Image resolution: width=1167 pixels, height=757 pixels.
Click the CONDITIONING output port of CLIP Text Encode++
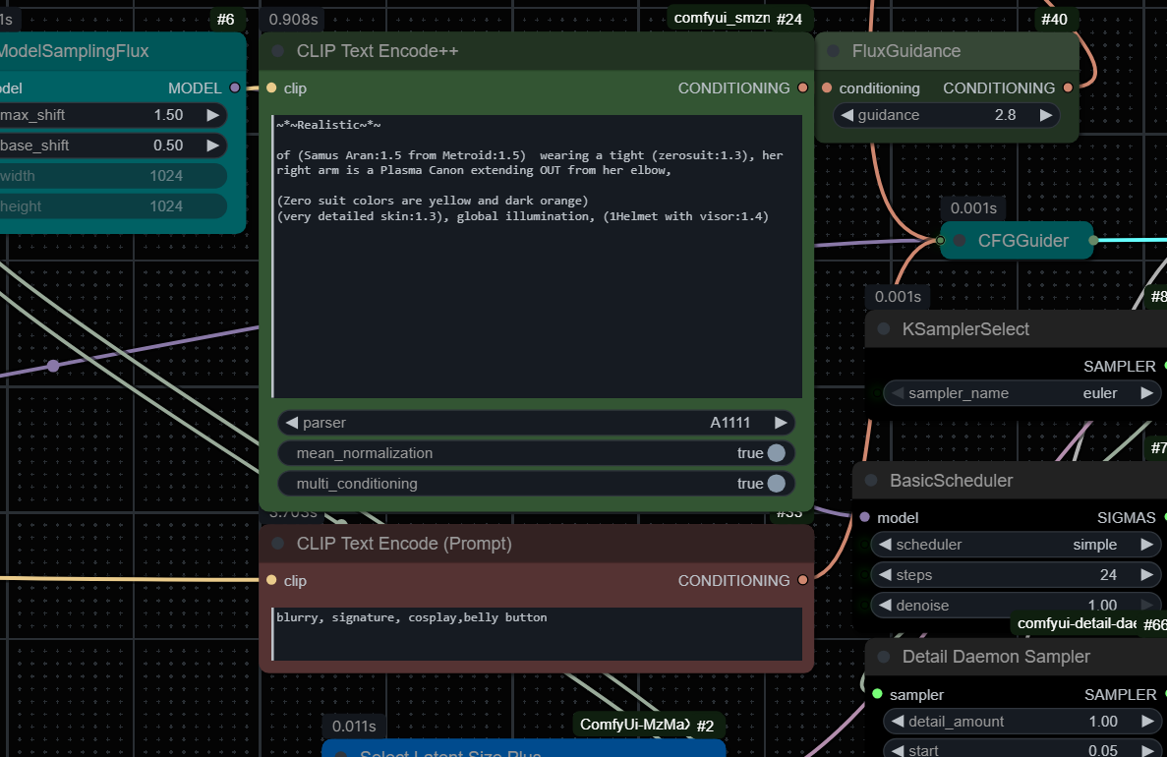(802, 87)
